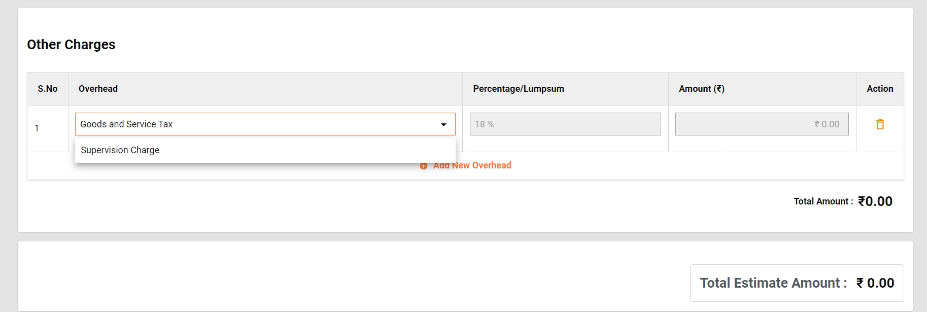Viewport: 927px width, 312px height.
Task: Click serial number 1 in the table
Action: [x=37, y=128]
